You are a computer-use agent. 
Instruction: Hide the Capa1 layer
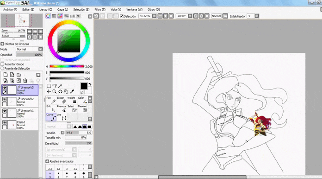[x=5, y=122]
